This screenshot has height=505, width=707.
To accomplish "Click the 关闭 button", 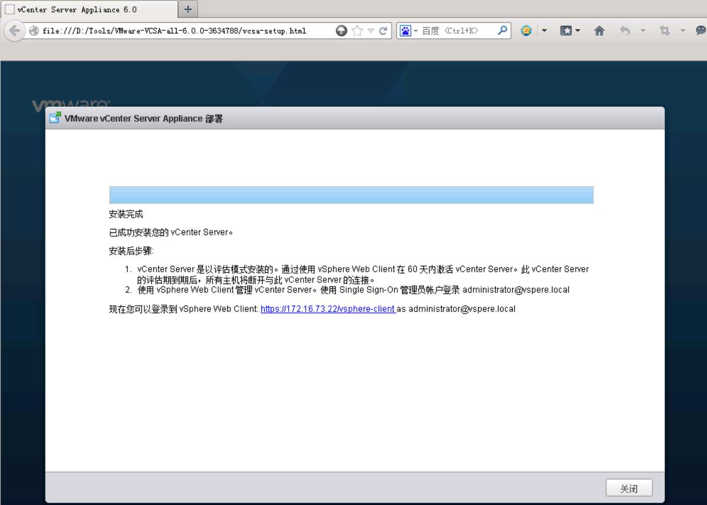I will tap(629, 488).
